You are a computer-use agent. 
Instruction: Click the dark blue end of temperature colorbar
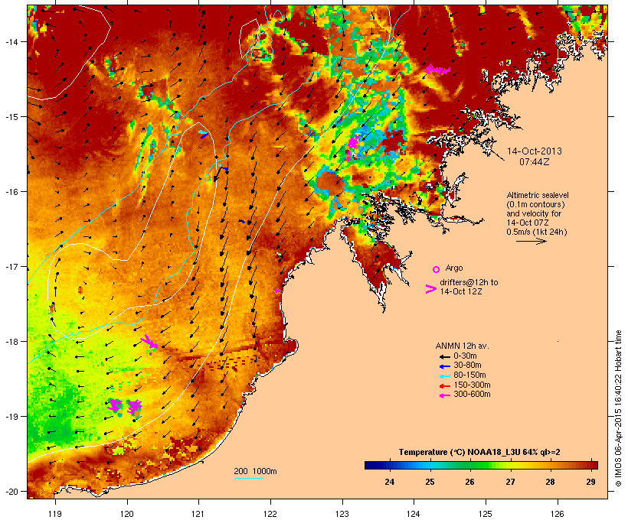tap(371, 465)
